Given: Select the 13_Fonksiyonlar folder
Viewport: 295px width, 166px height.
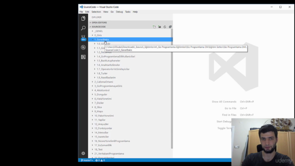Looking at the screenshot, I should pos(130,128).
